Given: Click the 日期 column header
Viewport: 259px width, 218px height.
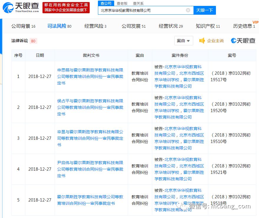Looking at the screenshot, I should [x=40, y=55].
